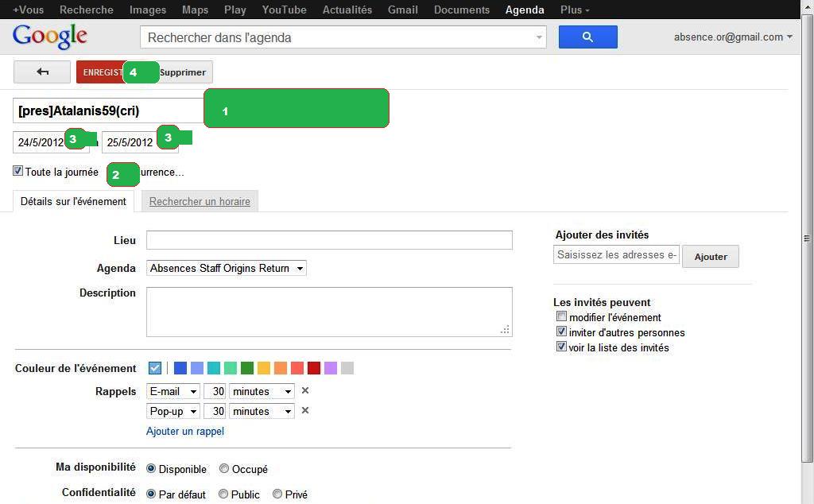Click the back arrow button
Screen dimensions: 814x504
tap(42, 72)
